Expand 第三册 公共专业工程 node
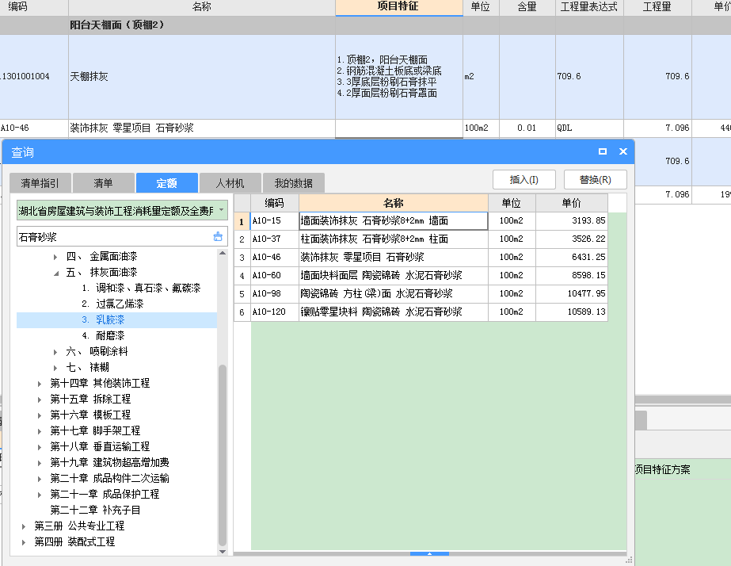This screenshot has height=566, width=731. pyautogui.click(x=24, y=526)
